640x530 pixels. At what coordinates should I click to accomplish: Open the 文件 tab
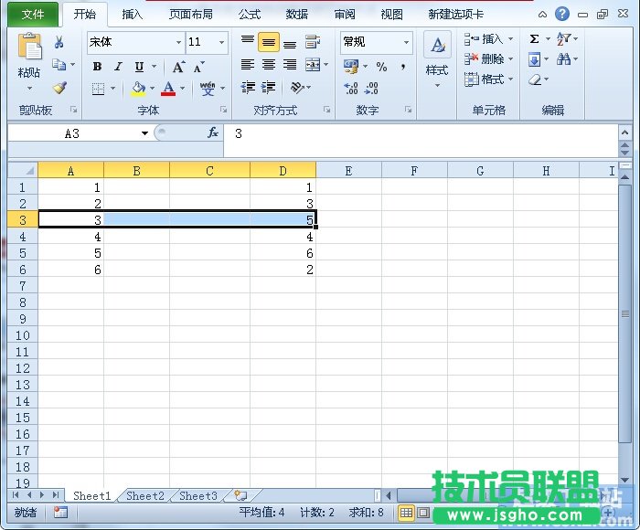click(33, 15)
